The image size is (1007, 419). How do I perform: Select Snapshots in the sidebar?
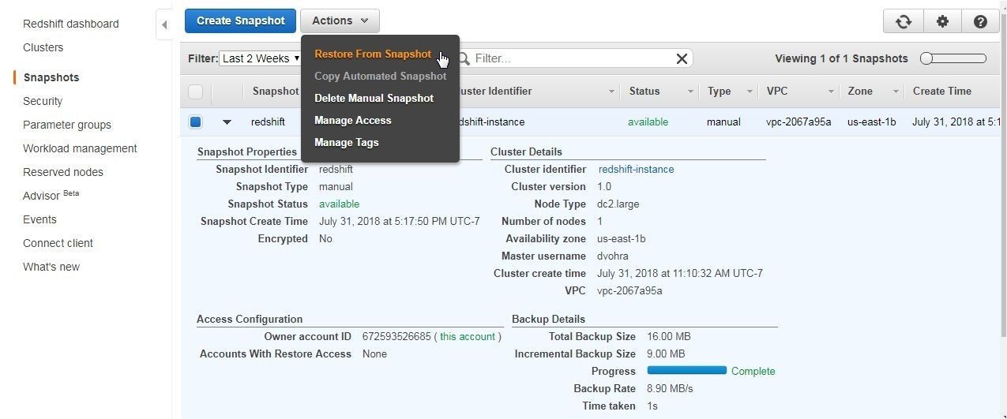tap(51, 77)
